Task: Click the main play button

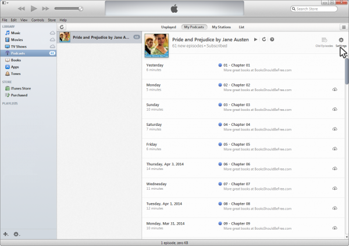Action: tap(34, 9)
